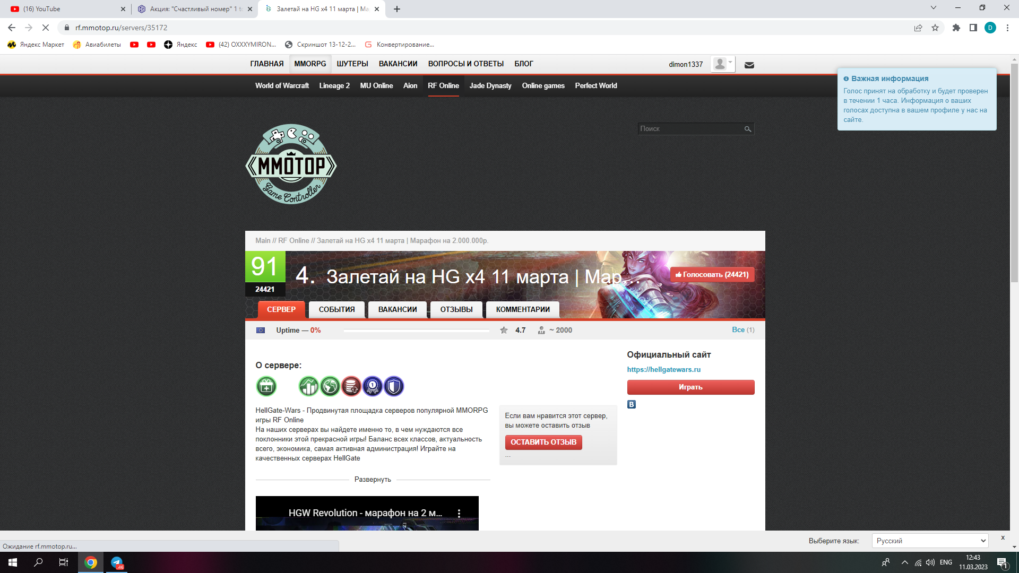Viewport: 1019px width, 573px height.
Task: Open World of Warcraft category
Action: point(282,85)
